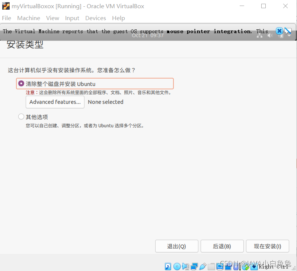Click 后退(B) to go back

tap(222, 246)
